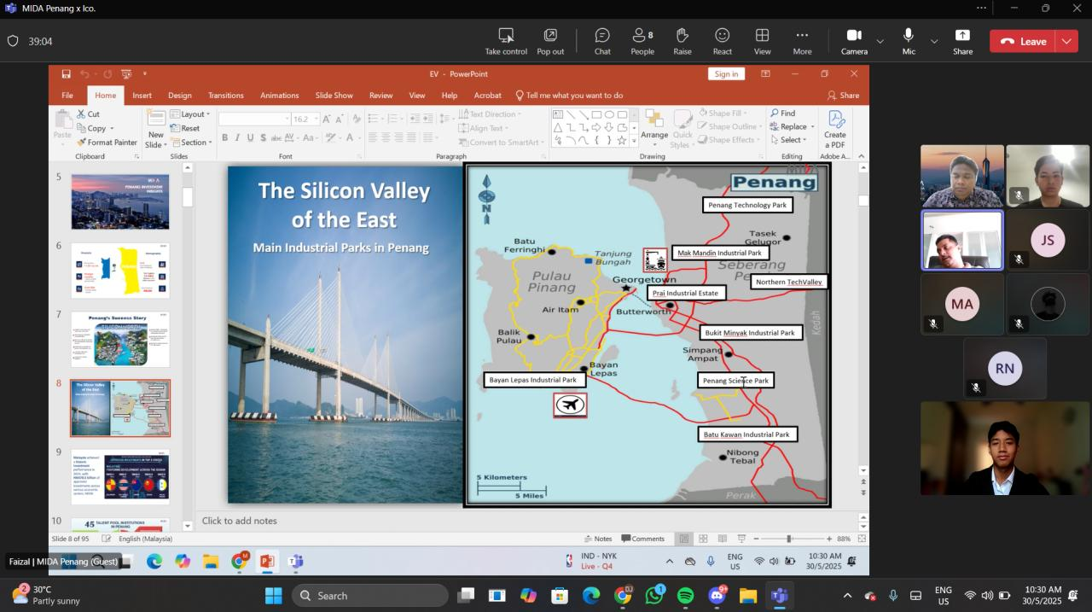Screen dimensions: 1092x612
Task: Click the red Leave button
Action: (1023, 41)
